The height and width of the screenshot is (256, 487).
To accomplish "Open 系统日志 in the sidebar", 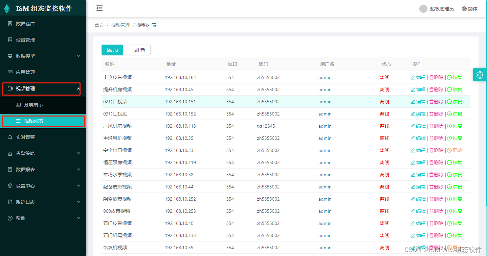I will (x=22, y=202).
